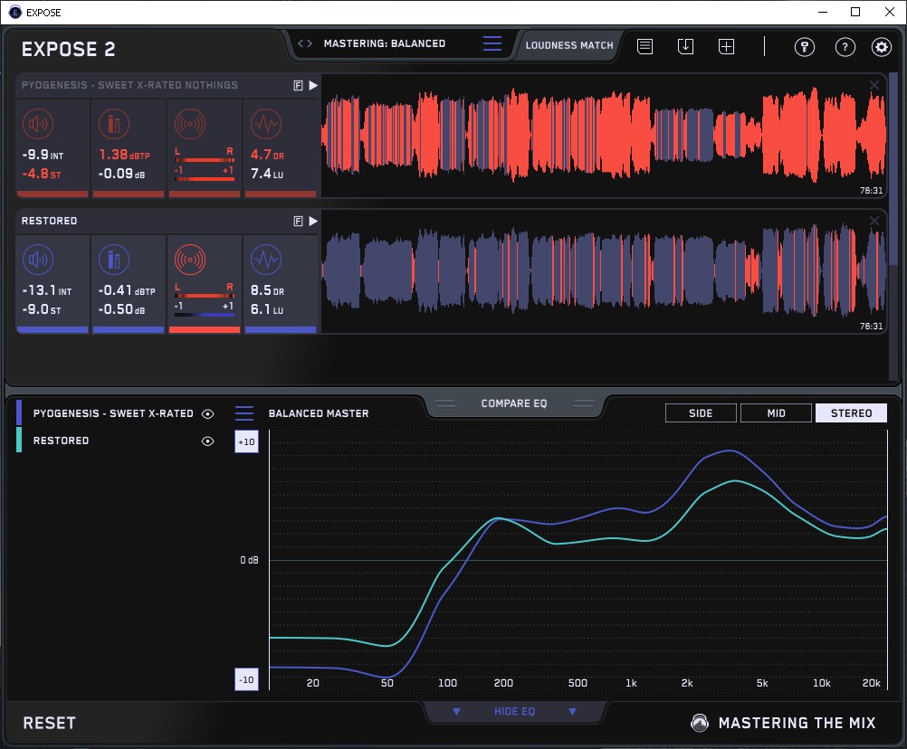Switch EQ view to Stereo
This screenshot has height=749, width=907.
851,413
